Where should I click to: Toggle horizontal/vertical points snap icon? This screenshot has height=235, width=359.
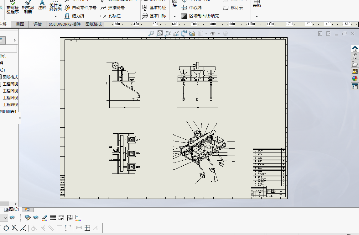tap(68, 228)
